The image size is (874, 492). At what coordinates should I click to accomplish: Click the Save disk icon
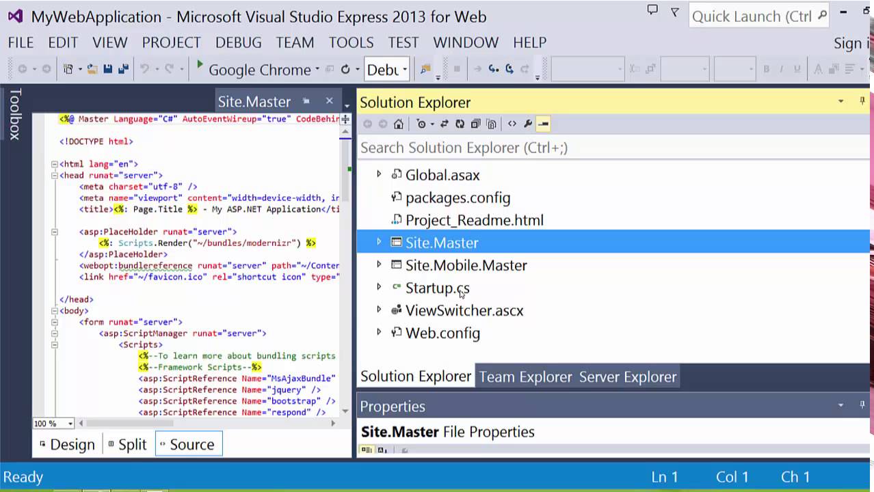[x=107, y=69]
